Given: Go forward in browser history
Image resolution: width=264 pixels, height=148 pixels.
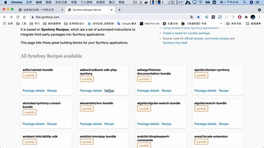Looking at the screenshot, I should pos(11,17).
